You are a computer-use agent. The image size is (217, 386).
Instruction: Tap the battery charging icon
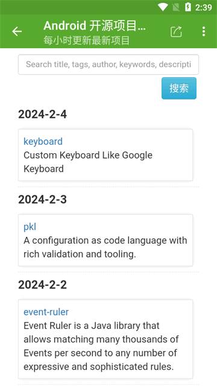pyautogui.click(x=187, y=7)
